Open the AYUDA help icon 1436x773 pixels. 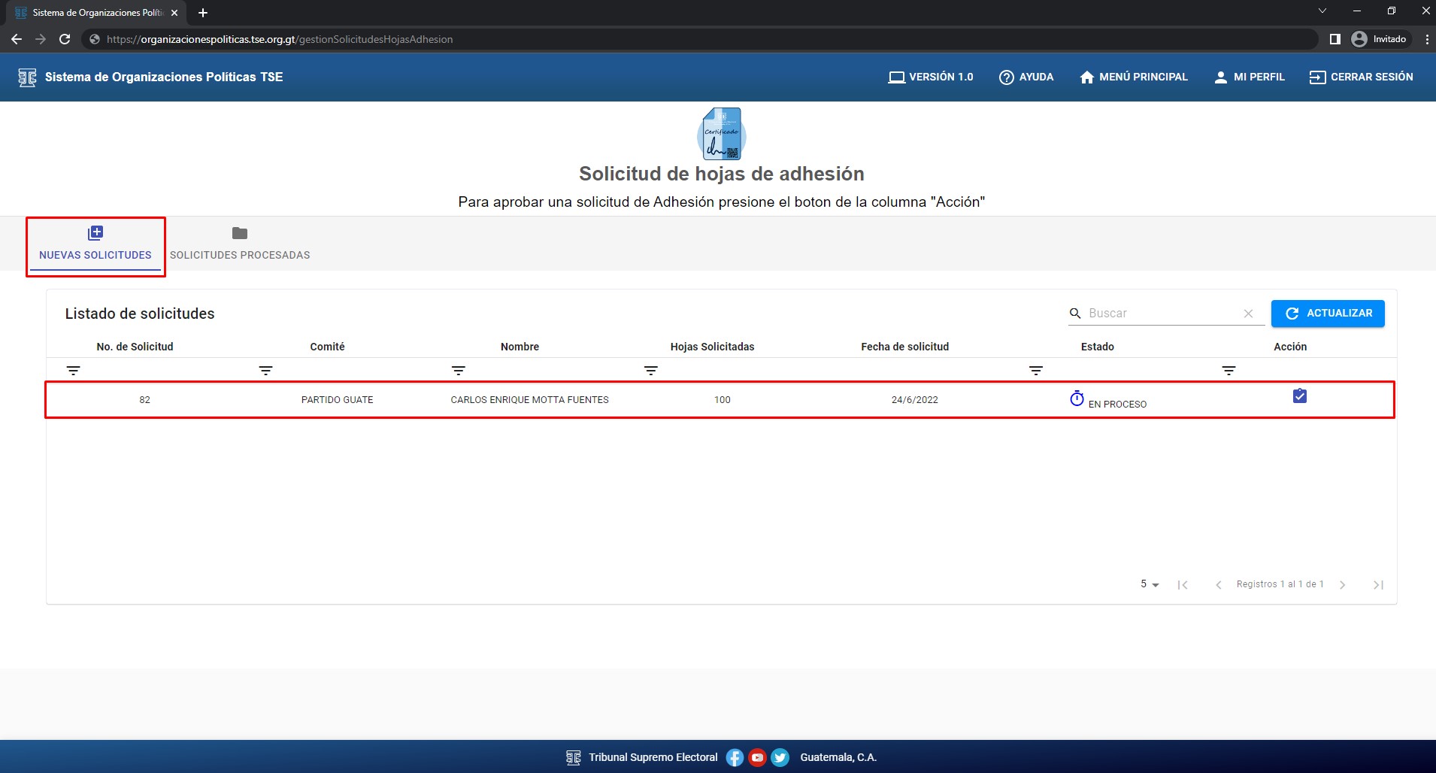coord(1006,77)
